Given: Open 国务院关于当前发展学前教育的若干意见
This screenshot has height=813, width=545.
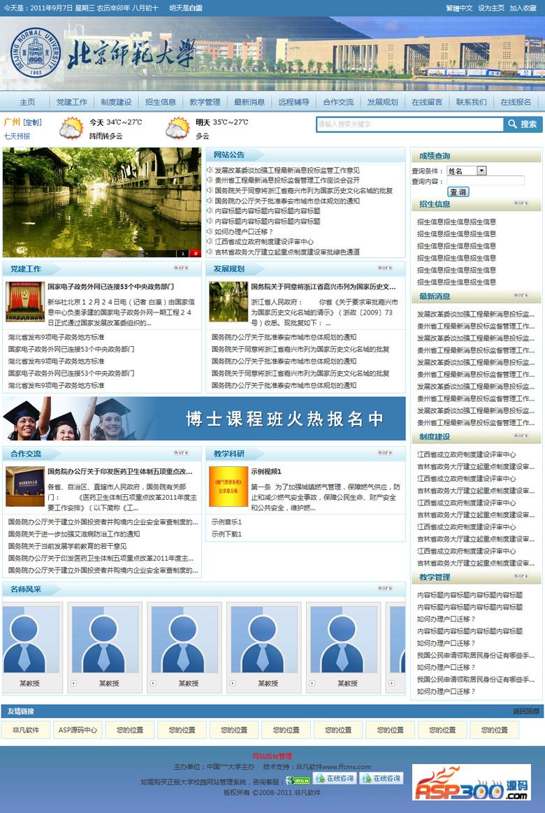Looking at the screenshot, I should [67, 546].
